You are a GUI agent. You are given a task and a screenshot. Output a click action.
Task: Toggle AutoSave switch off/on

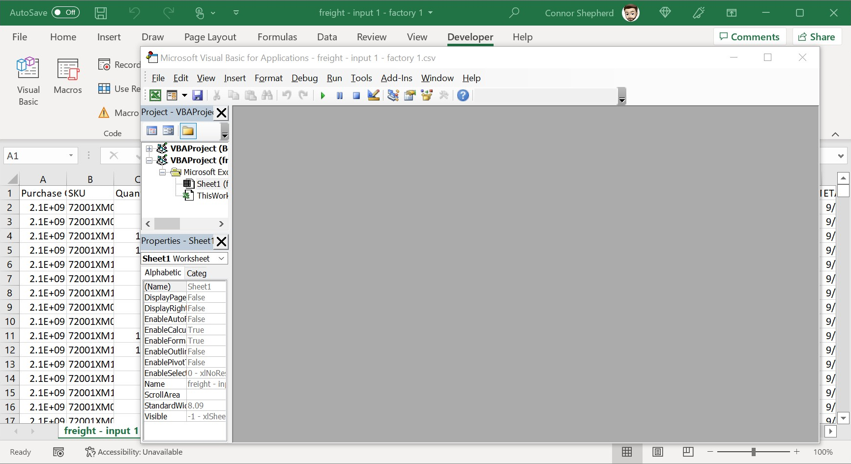tap(66, 12)
